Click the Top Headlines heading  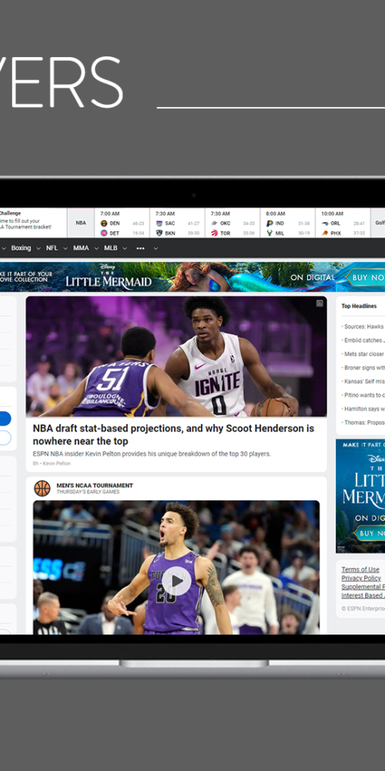[x=359, y=306]
